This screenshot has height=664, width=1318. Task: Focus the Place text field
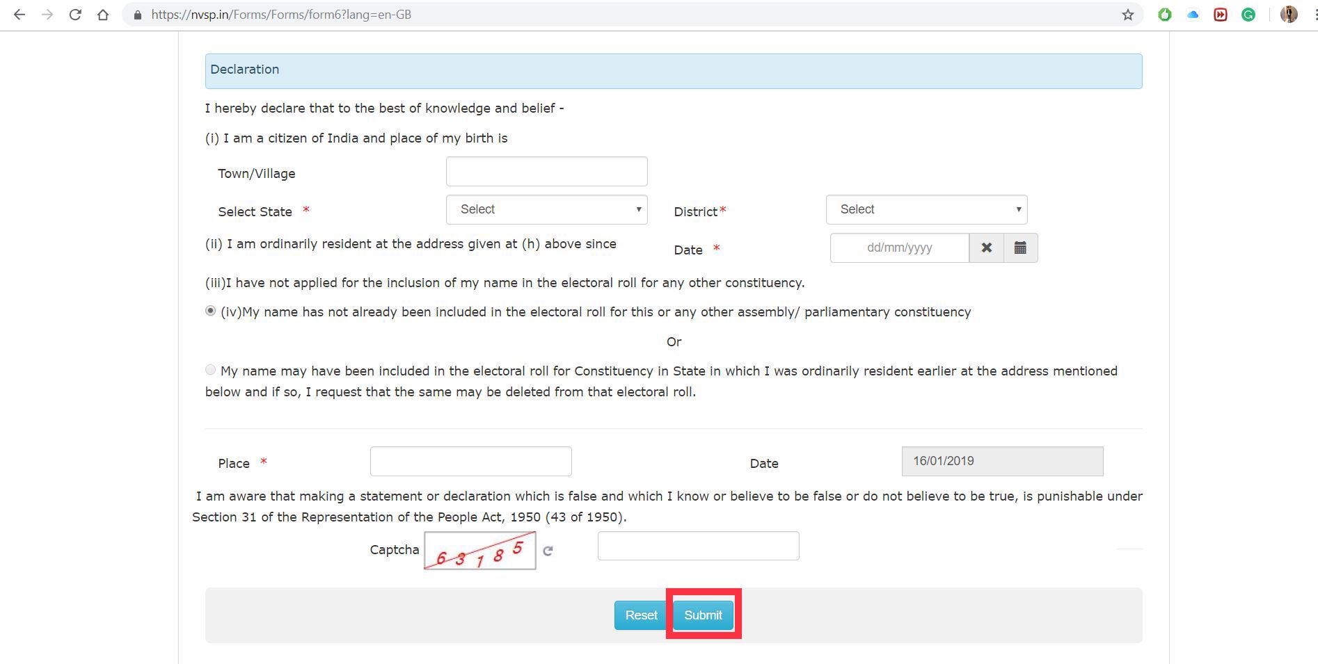pos(471,461)
